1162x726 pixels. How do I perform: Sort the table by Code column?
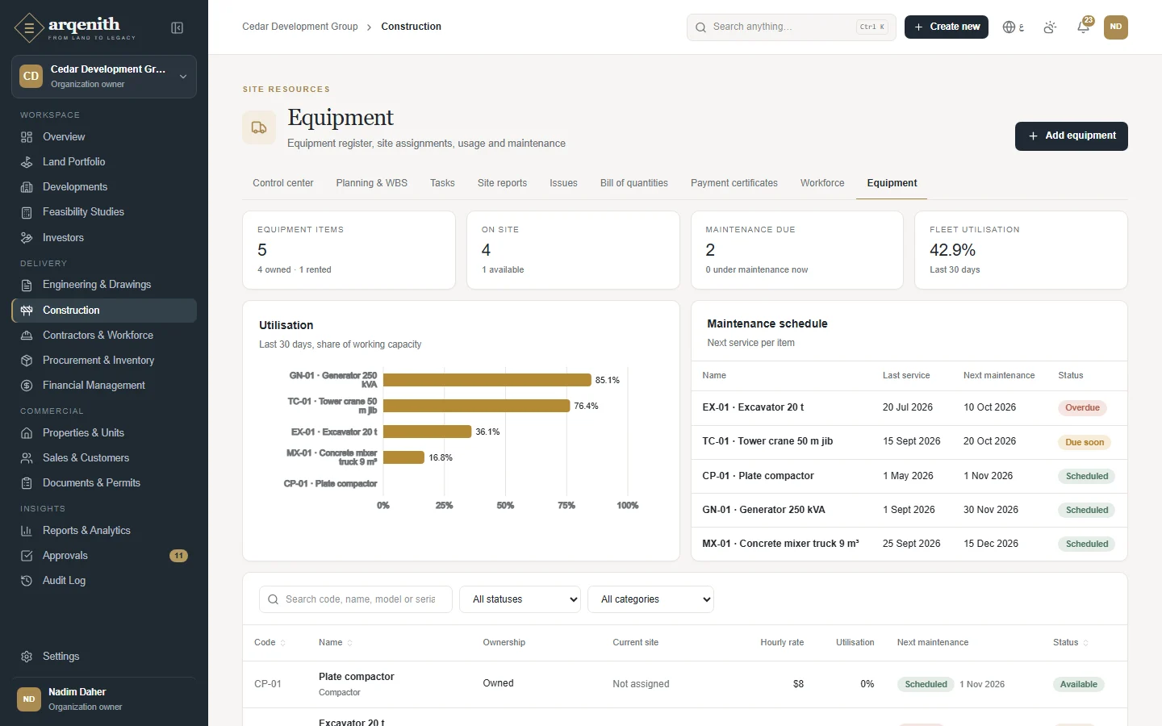point(270,643)
